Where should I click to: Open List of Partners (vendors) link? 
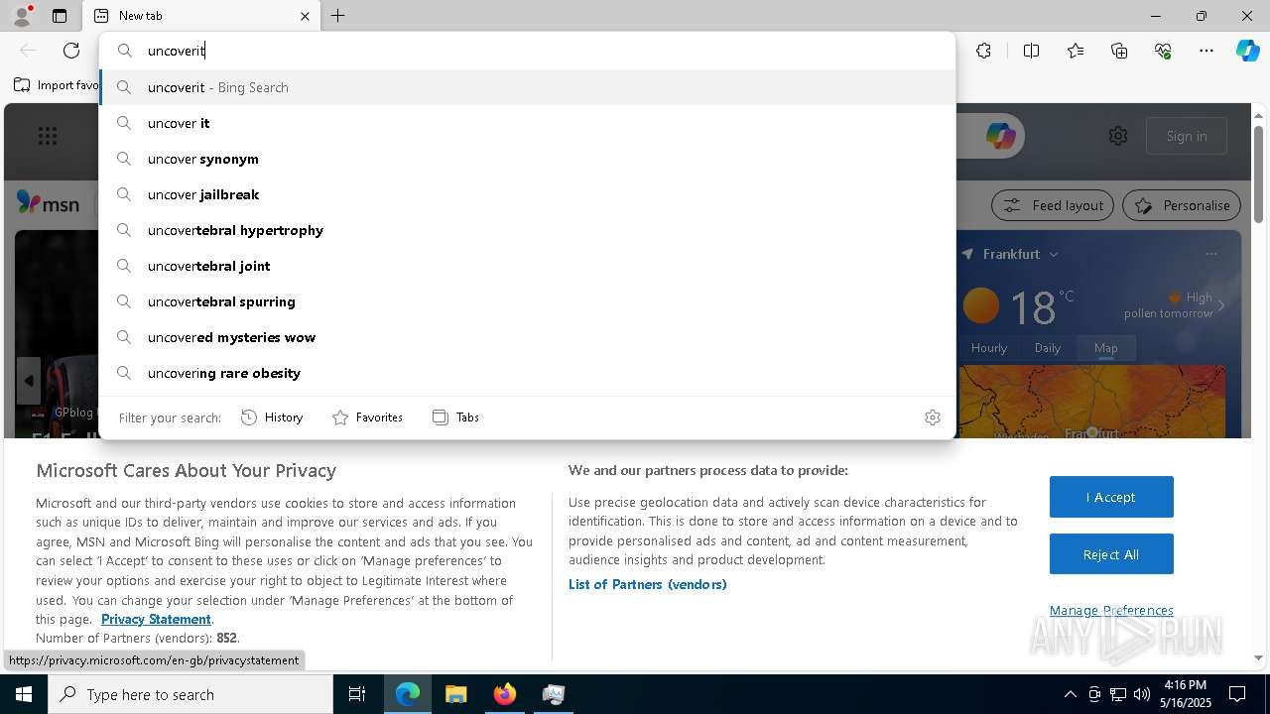(x=648, y=584)
